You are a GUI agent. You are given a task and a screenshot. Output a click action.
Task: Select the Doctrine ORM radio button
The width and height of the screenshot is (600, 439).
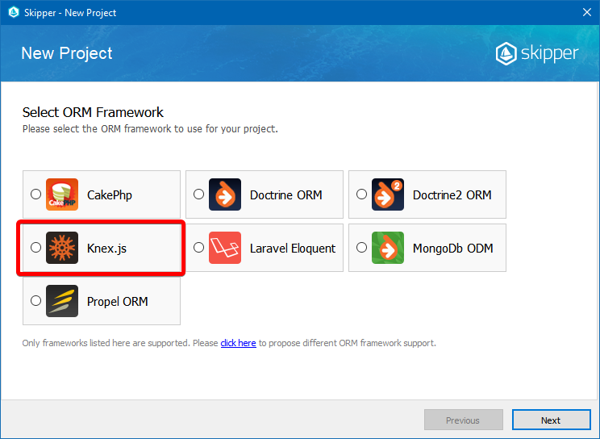198,194
